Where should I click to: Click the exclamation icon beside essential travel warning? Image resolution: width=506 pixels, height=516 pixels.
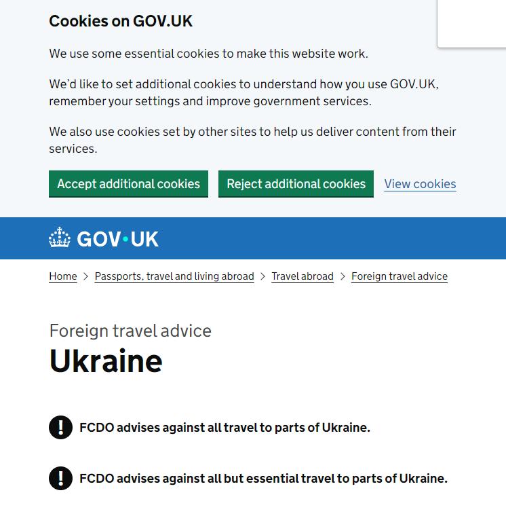coord(60,478)
